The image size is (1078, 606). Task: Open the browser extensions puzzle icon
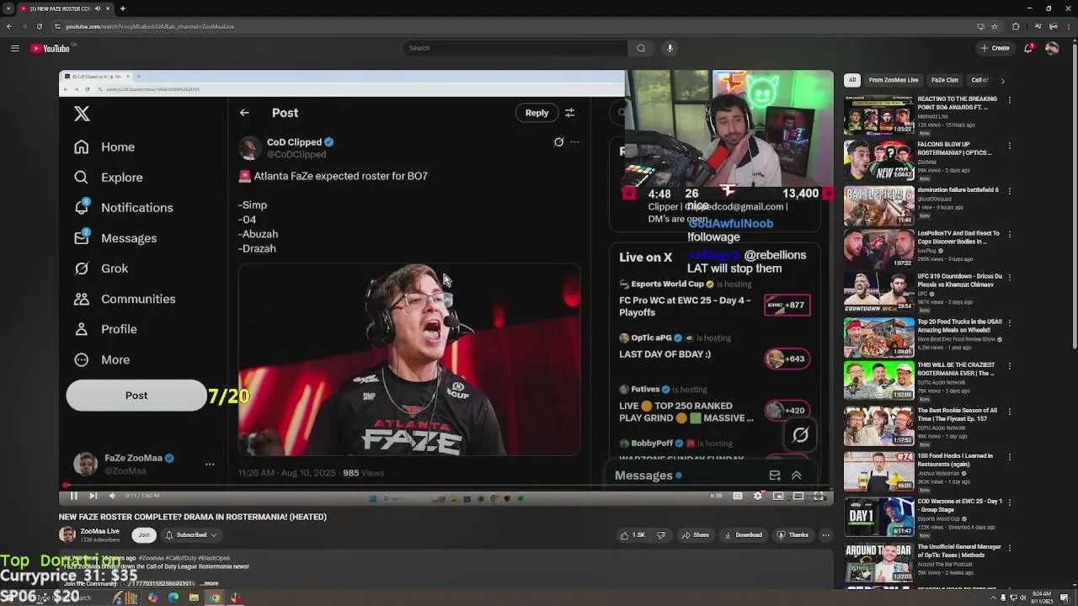tap(1016, 26)
